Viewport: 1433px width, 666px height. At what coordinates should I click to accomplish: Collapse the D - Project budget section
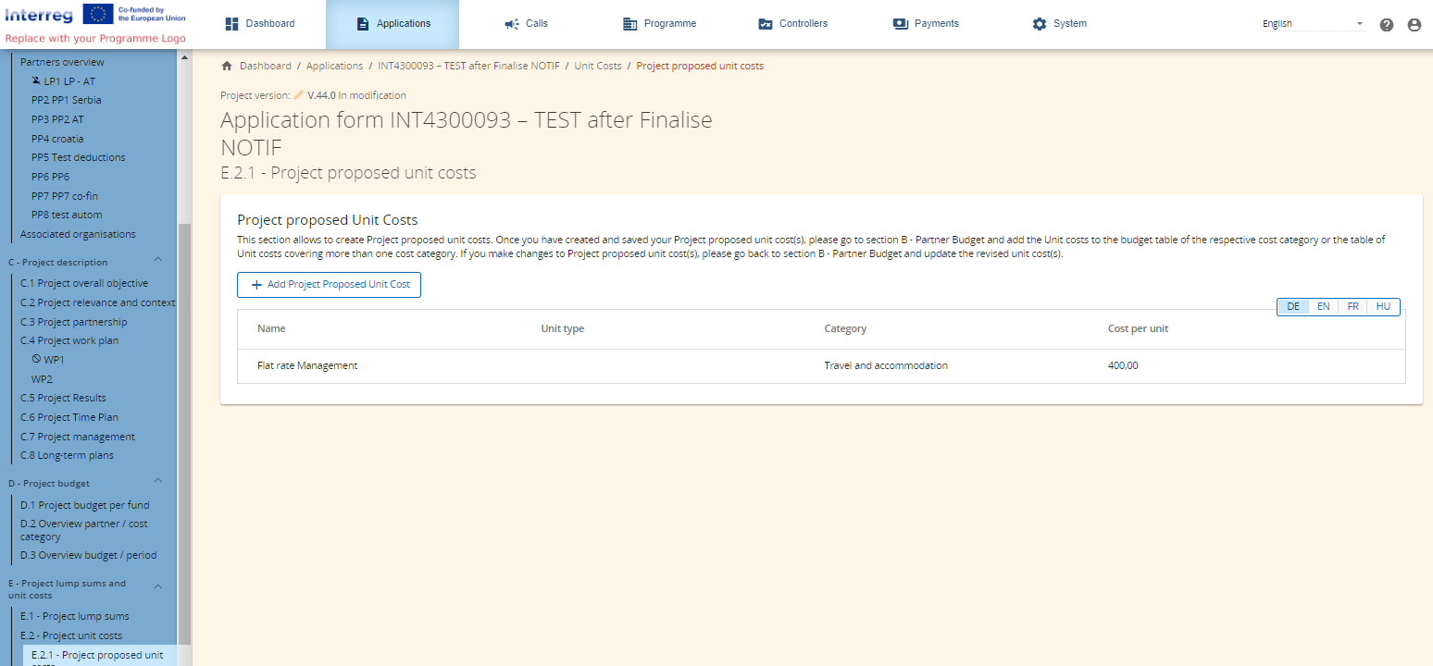158,481
